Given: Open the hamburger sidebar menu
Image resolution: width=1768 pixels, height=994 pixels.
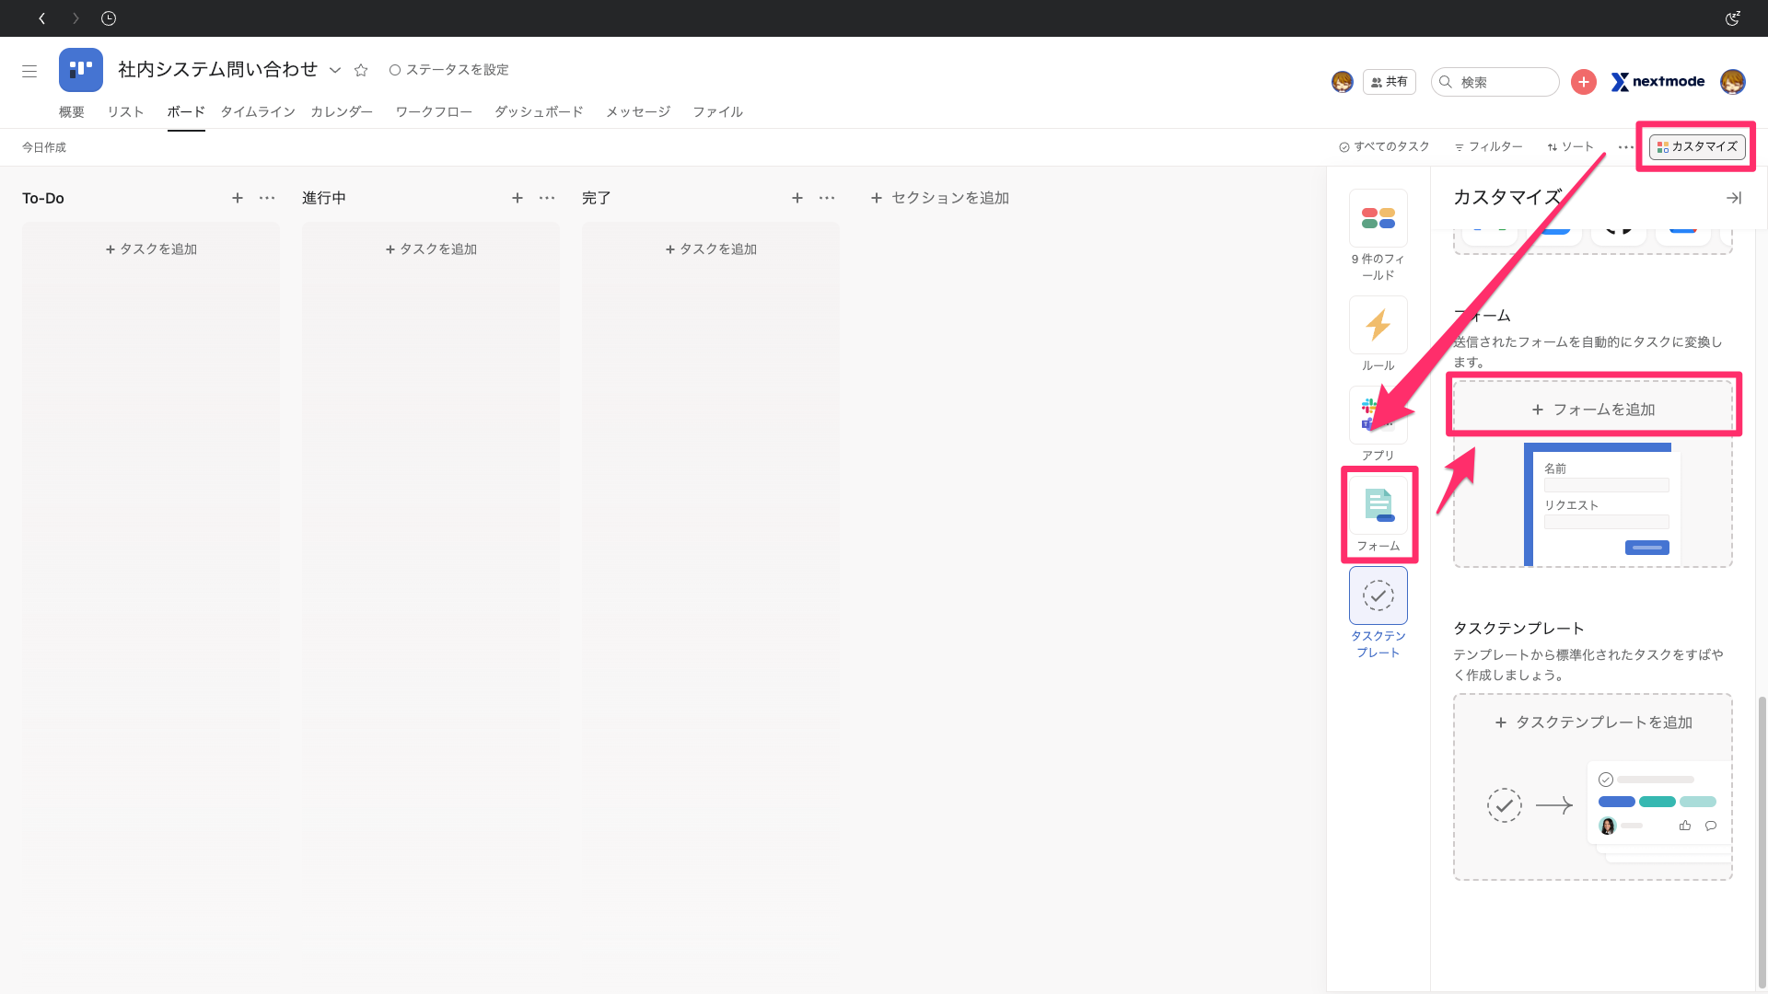Looking at the screenshot, I should [x=29, y=71].
